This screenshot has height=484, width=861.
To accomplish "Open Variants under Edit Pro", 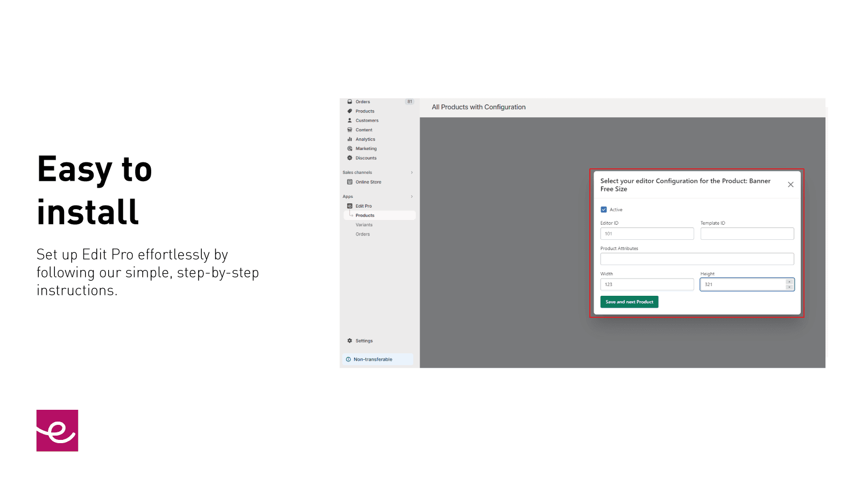I will [x=364, y=224].
